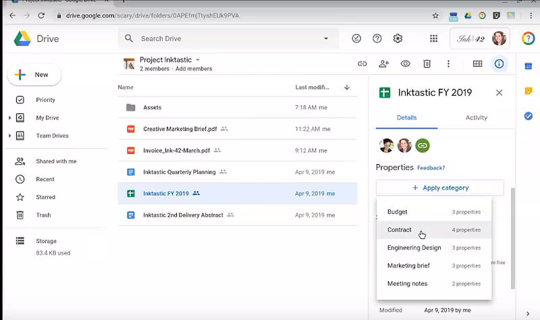Screen dimensions: 540x320
Task: Click the Search Drive field
Action: (228, 38)
